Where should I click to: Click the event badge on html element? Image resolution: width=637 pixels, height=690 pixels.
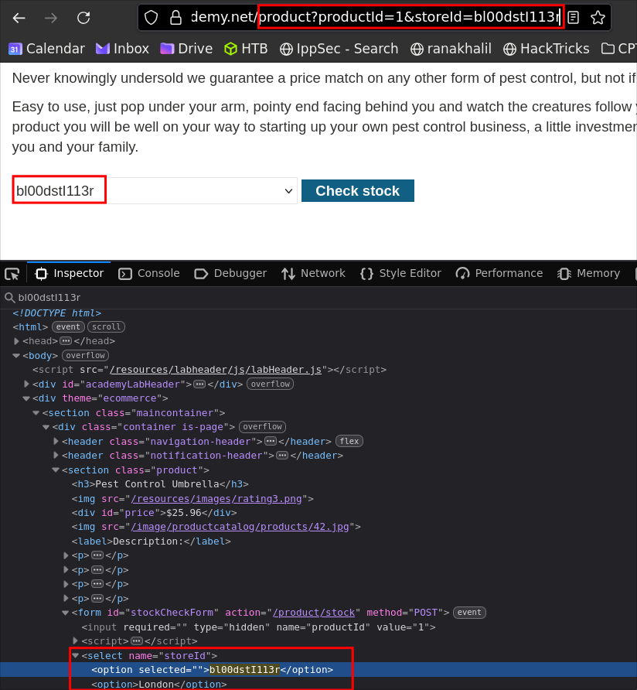pyautogui.click(x=68, y=327)
